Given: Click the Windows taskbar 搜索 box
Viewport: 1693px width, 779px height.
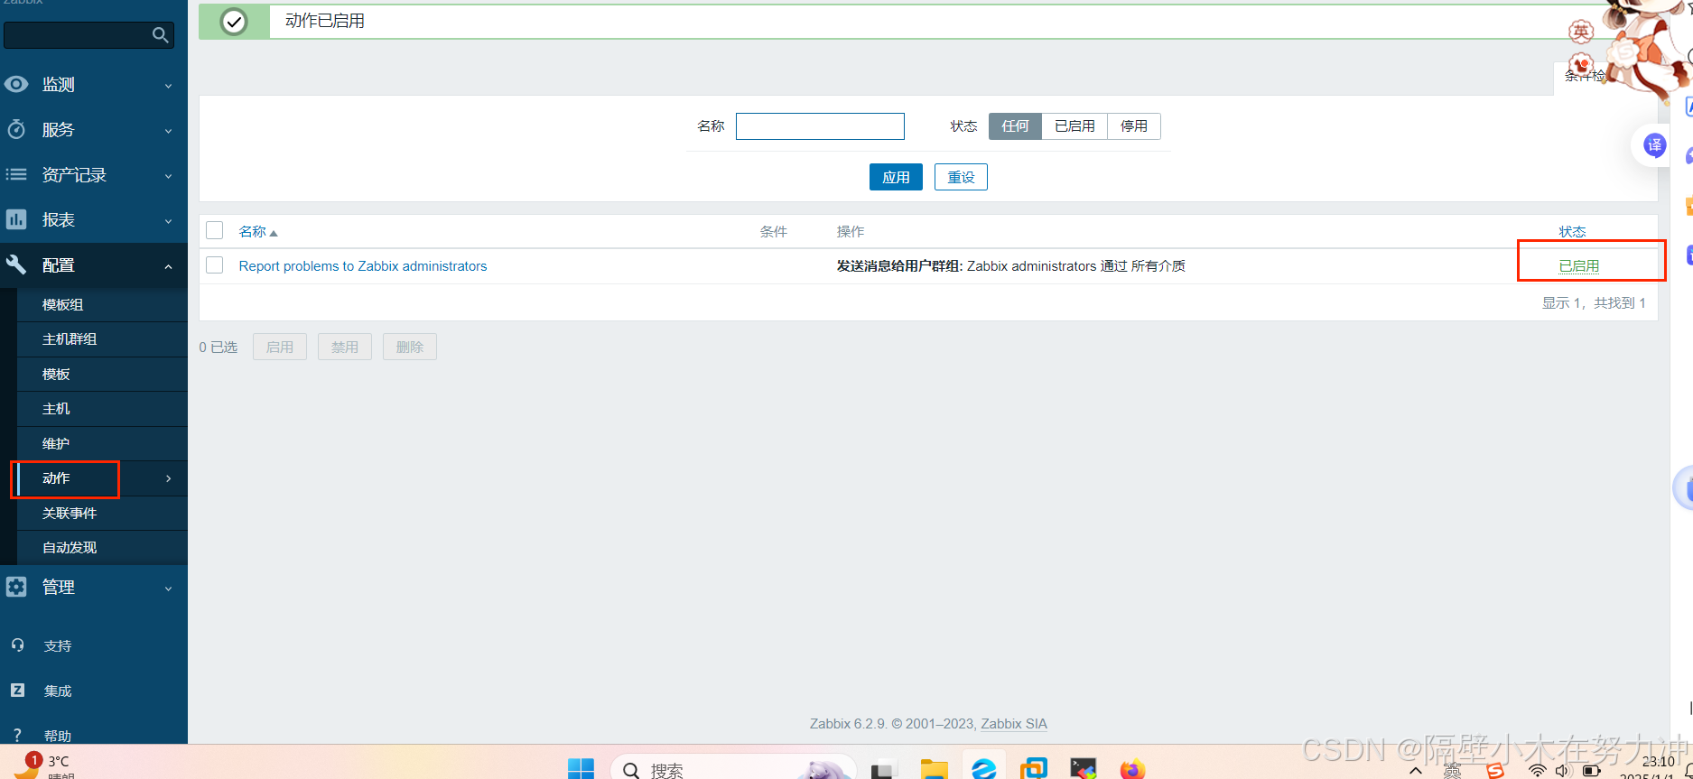Looking at the screenshot, I should click(733, 769).
